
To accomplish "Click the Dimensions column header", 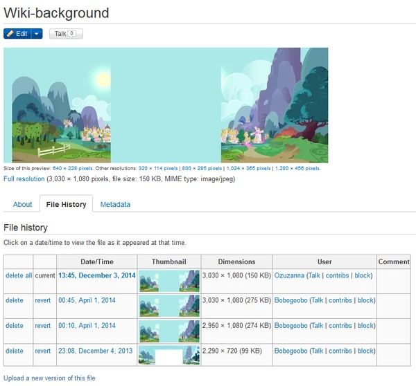I will click(237, 262).
